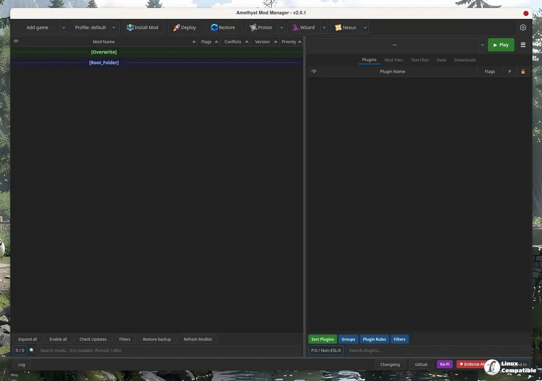Toggle the eye icon in mod list header

[x=16, y=41]
